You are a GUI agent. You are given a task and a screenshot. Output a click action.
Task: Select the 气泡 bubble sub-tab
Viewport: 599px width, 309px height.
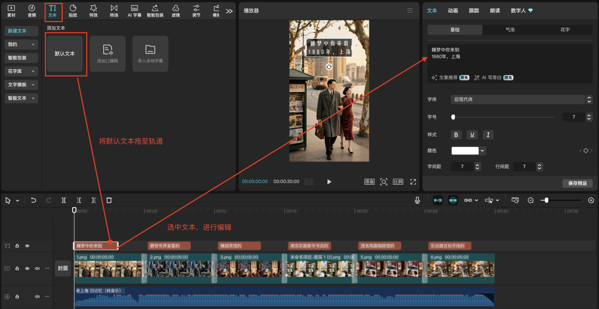(510, 30)
